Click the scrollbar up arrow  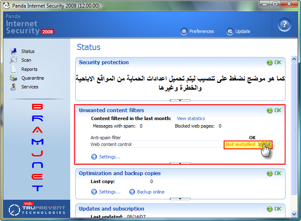(294, 59)
